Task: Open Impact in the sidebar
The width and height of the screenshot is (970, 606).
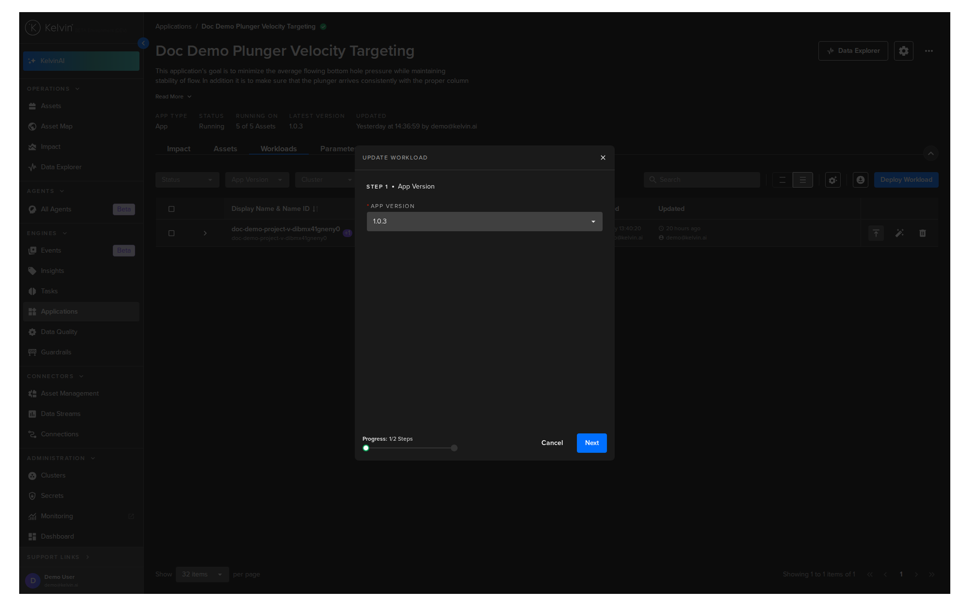Action: tap(81, 146)
